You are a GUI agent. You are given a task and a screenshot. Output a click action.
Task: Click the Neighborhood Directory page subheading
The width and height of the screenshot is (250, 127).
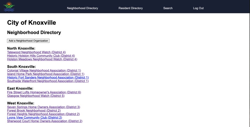34,32
